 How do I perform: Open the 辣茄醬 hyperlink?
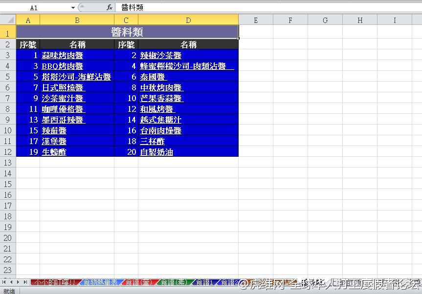click(54, 130)
